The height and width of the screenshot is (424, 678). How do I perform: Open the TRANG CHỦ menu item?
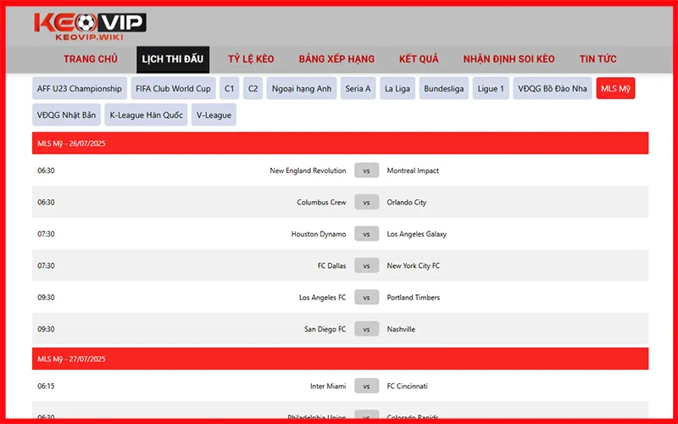90,59
